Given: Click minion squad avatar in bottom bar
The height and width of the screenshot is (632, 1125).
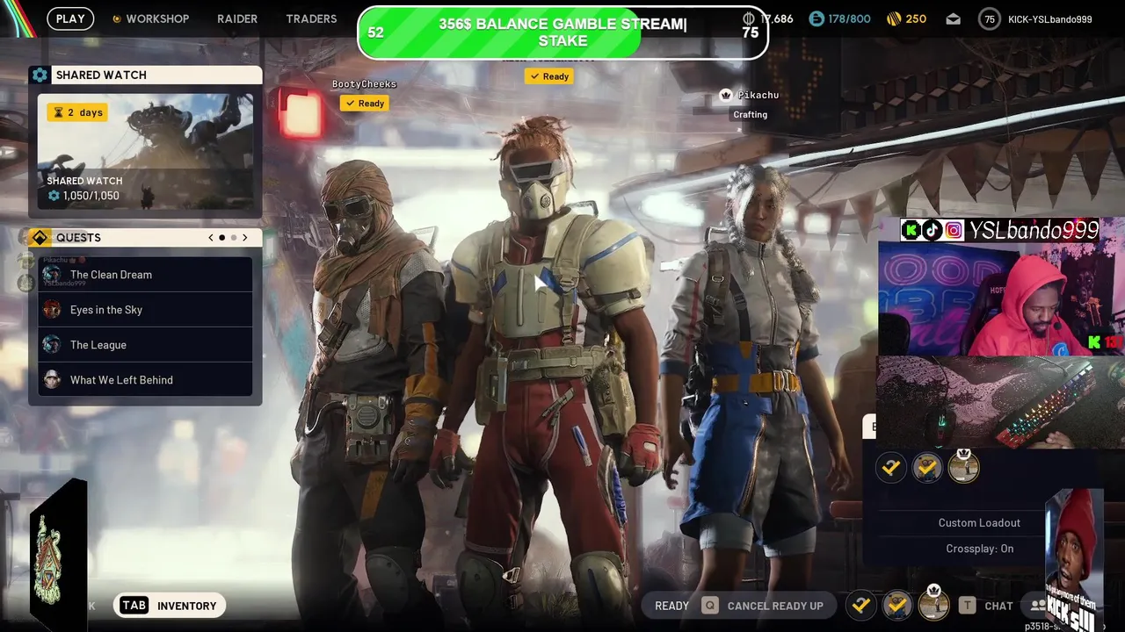Looking at the screenshot, I should [x=896, y=606].
